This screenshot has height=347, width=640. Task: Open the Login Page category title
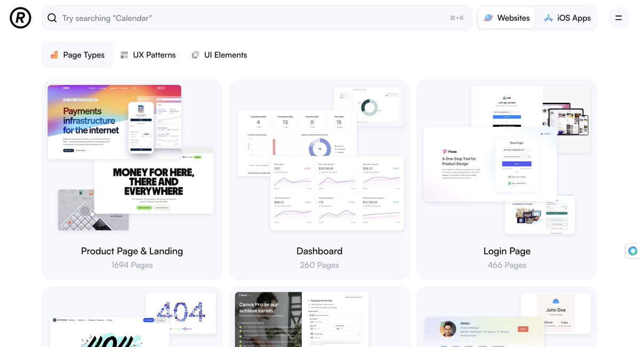tap(507, 251)
